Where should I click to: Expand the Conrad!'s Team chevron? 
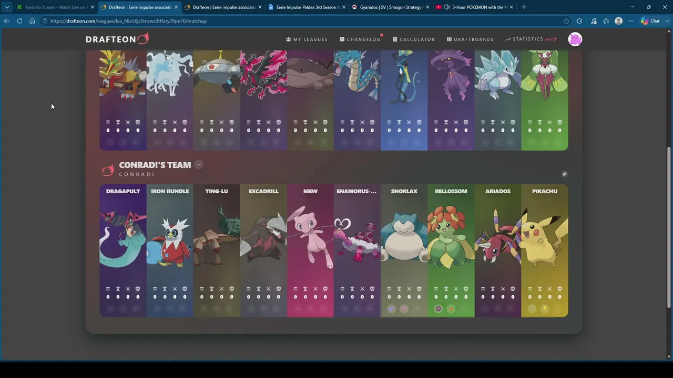198,165
